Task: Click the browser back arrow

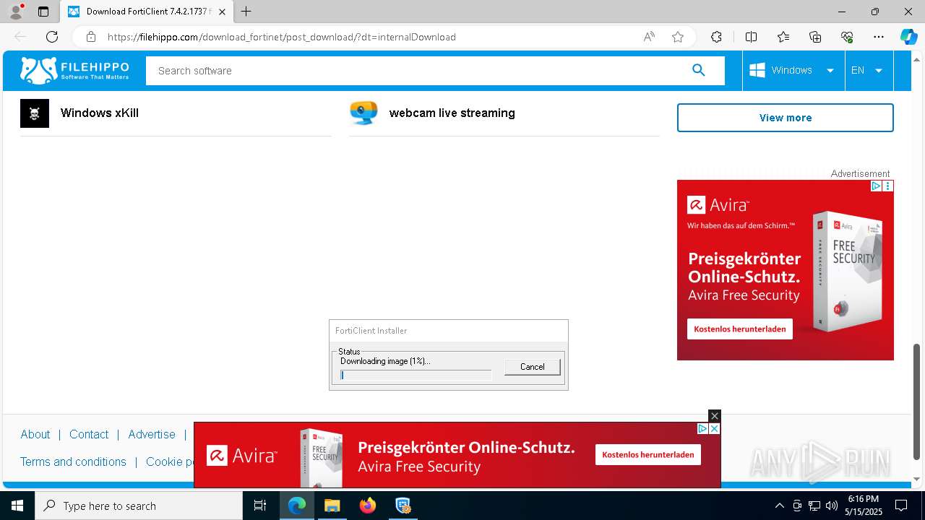Action: pyautogui.click(x=20, y=37)
